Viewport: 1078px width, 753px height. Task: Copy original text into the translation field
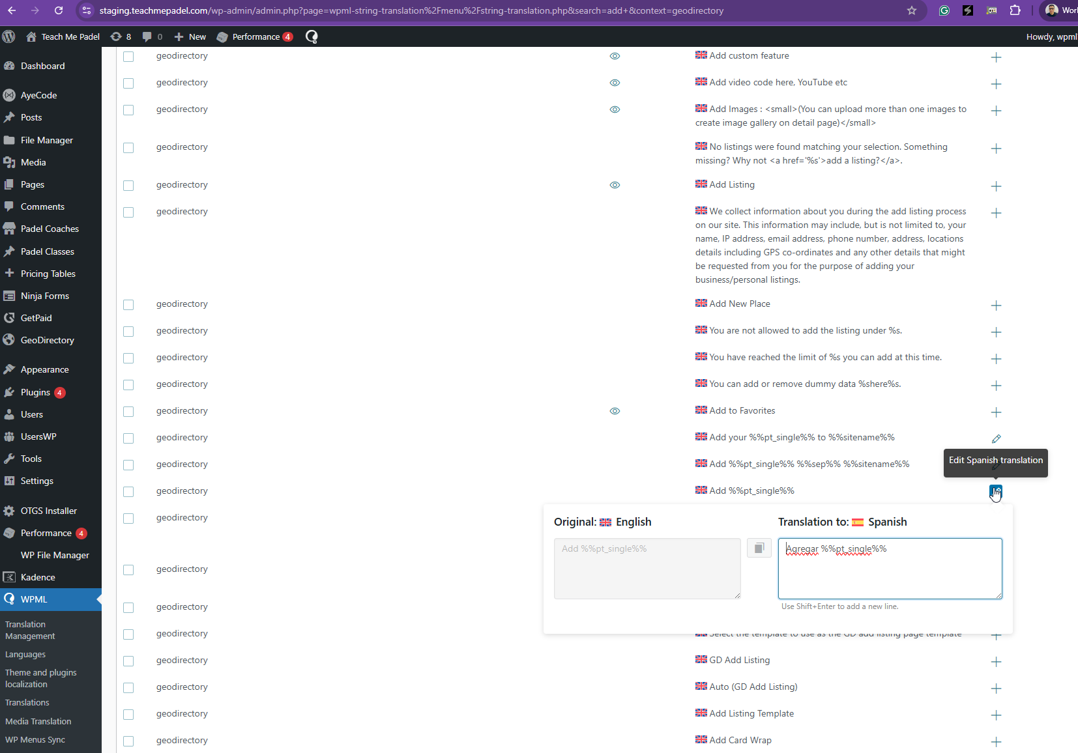point(759,548)
